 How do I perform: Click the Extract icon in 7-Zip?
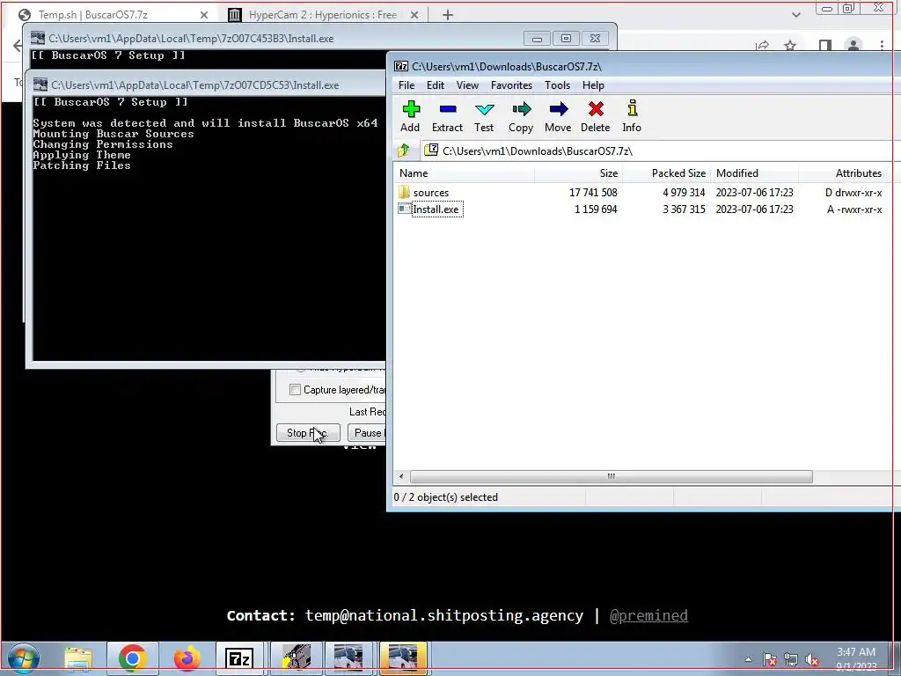(x=447, y=117)
